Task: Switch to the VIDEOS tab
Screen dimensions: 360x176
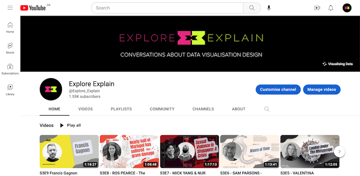Action: 85,109
